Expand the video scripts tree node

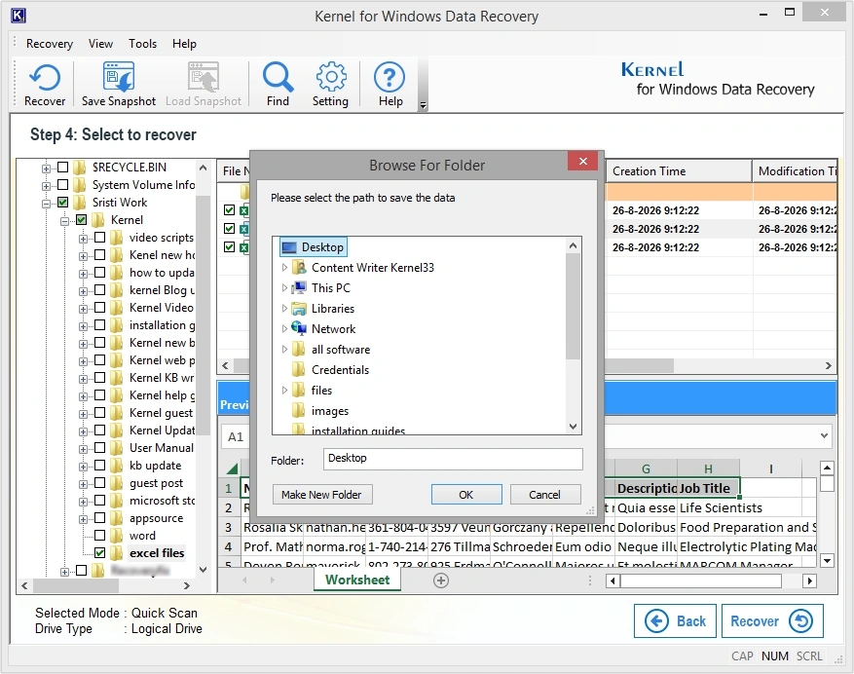83,239
